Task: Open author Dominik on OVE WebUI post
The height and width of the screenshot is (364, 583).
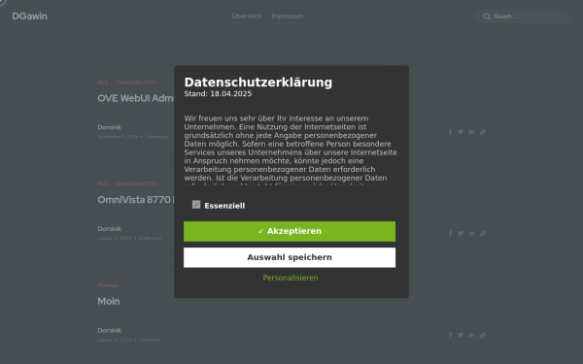Action: coord(109,127)
